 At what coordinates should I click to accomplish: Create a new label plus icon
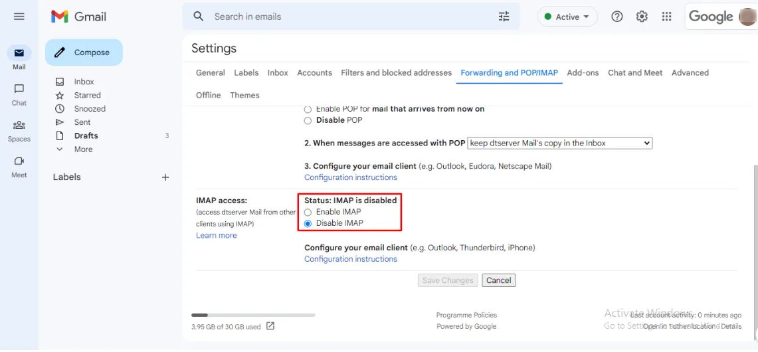tap(165, 177)
